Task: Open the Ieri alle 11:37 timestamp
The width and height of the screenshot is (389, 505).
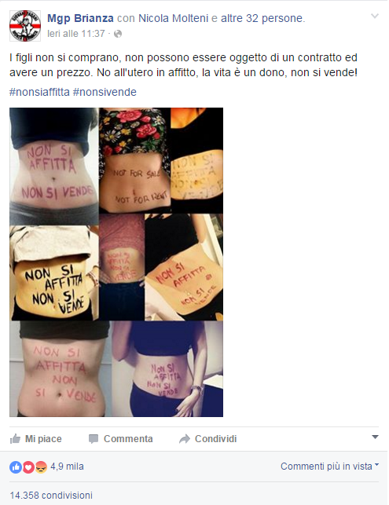Action: click(76, 34)
